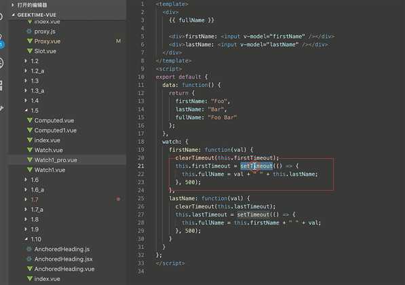Collapse the open 1.5 folder
405x285 pixels.
pos(26,111)
